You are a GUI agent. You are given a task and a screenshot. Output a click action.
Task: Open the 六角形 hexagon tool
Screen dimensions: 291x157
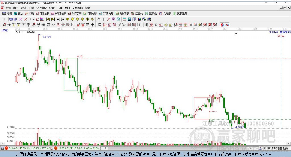165,14
